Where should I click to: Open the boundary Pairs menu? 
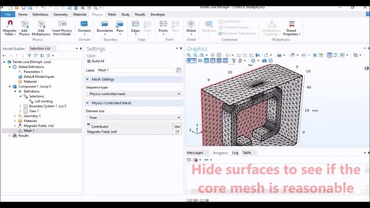[x=120, y=27]
